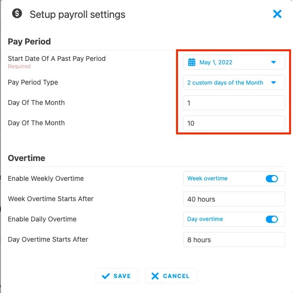Open the start date dropdown arrow
The height and width of the screenshot is (293, 292).
tap(274, 62)
